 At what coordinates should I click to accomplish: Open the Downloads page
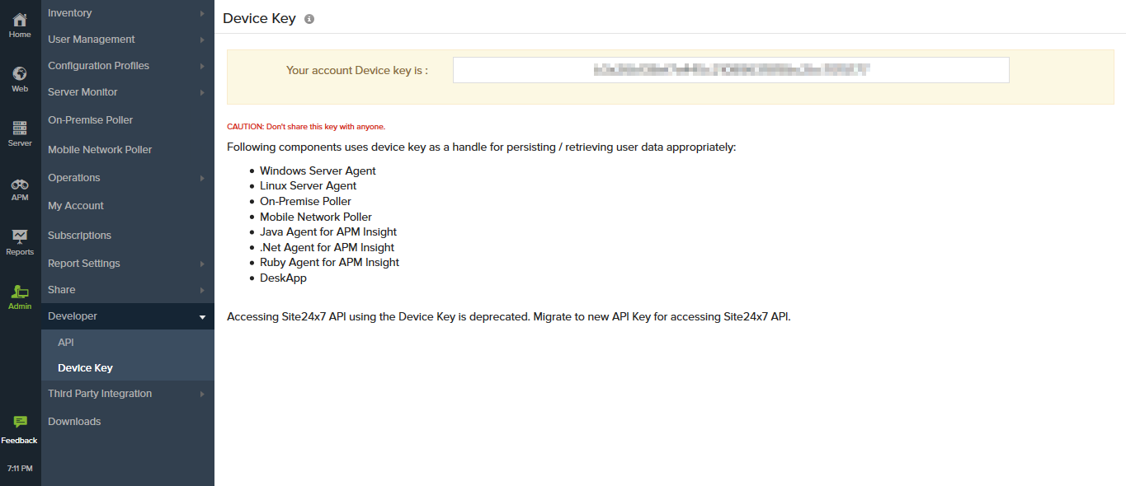[x=74, y=422]
